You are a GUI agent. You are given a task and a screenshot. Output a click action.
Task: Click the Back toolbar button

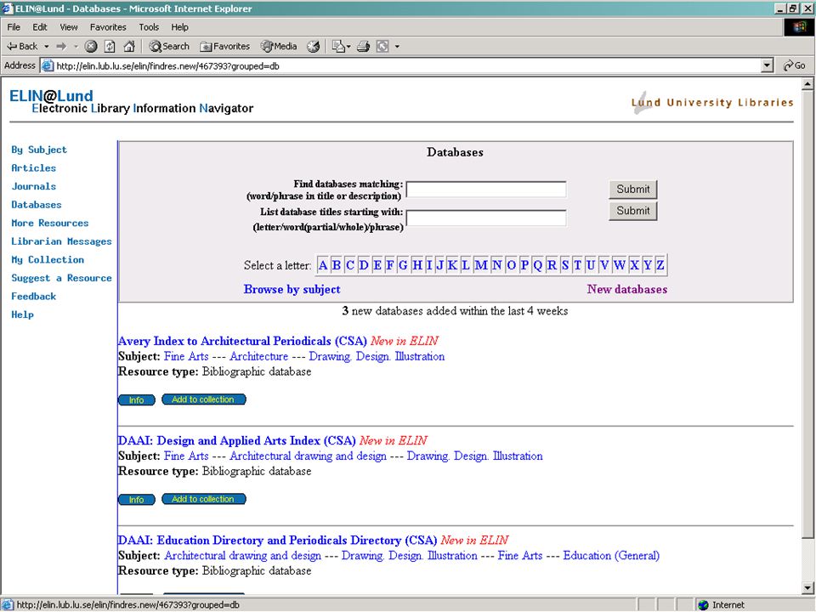click(22, 46)
